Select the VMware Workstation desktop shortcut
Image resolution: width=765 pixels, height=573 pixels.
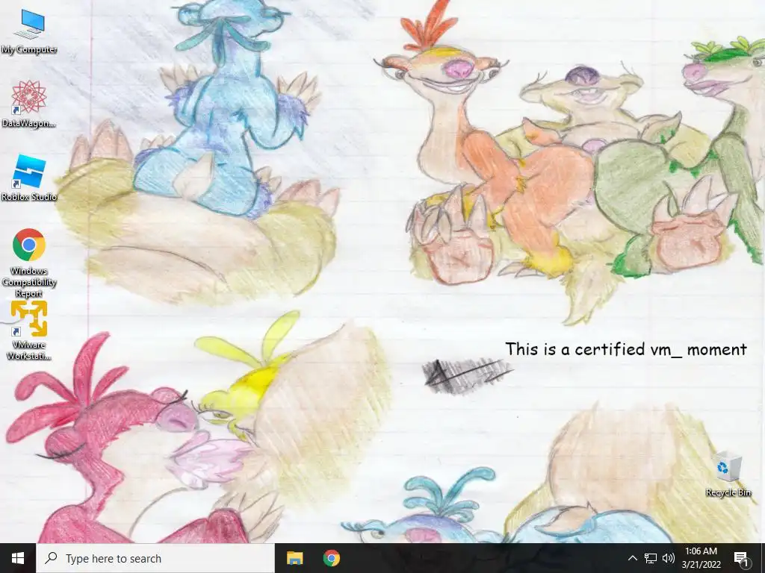click(x=29, y=331)
